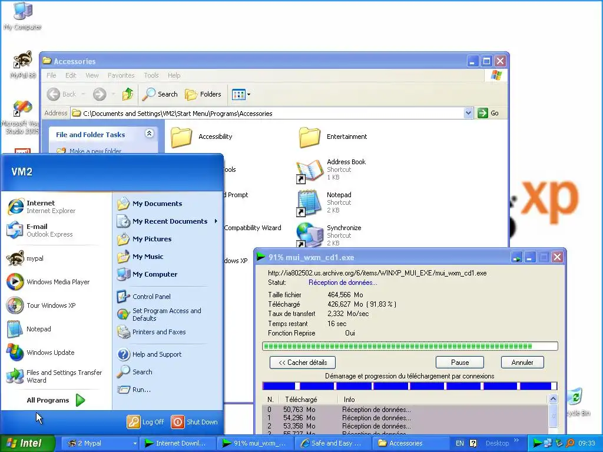Click Intel Start button
Viewport: 603px width, 452px height.
coord(27,443)
